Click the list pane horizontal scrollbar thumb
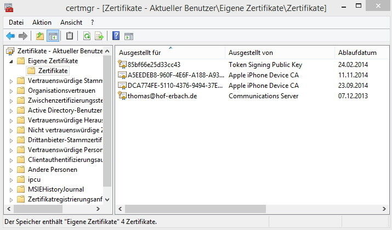The width and height of the screenshot is (392, 230). tap(195, 209)
